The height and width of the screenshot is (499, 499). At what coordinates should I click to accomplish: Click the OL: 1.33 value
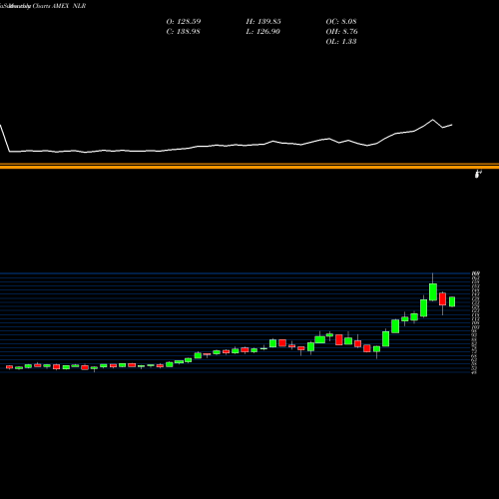341,42
